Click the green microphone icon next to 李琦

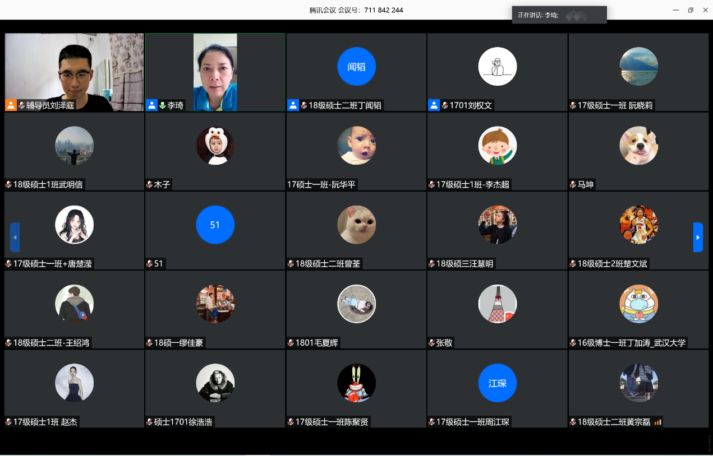pyautogui.click(x=162, y=105)
